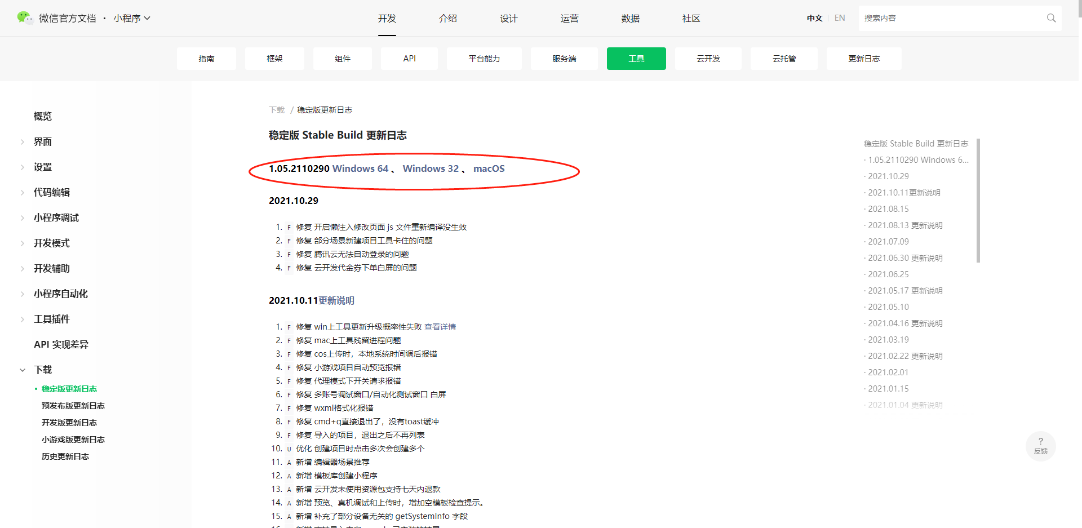Expand the 开发辅助 sidebar section
Viewport: 1082px width, 528px height.
click(23, 269)
